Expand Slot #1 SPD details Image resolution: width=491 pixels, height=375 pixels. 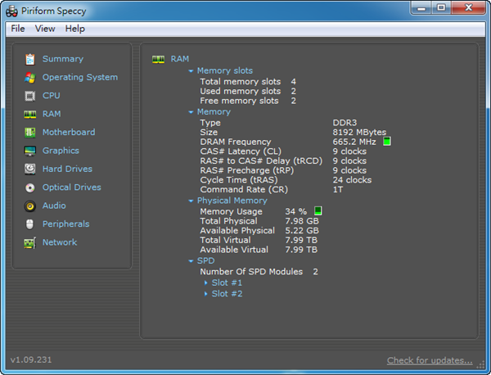(206, 282)
